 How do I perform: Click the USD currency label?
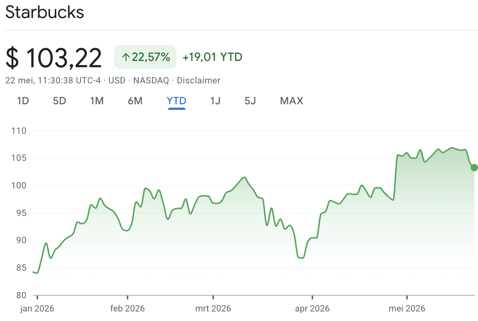pos(117,80)
